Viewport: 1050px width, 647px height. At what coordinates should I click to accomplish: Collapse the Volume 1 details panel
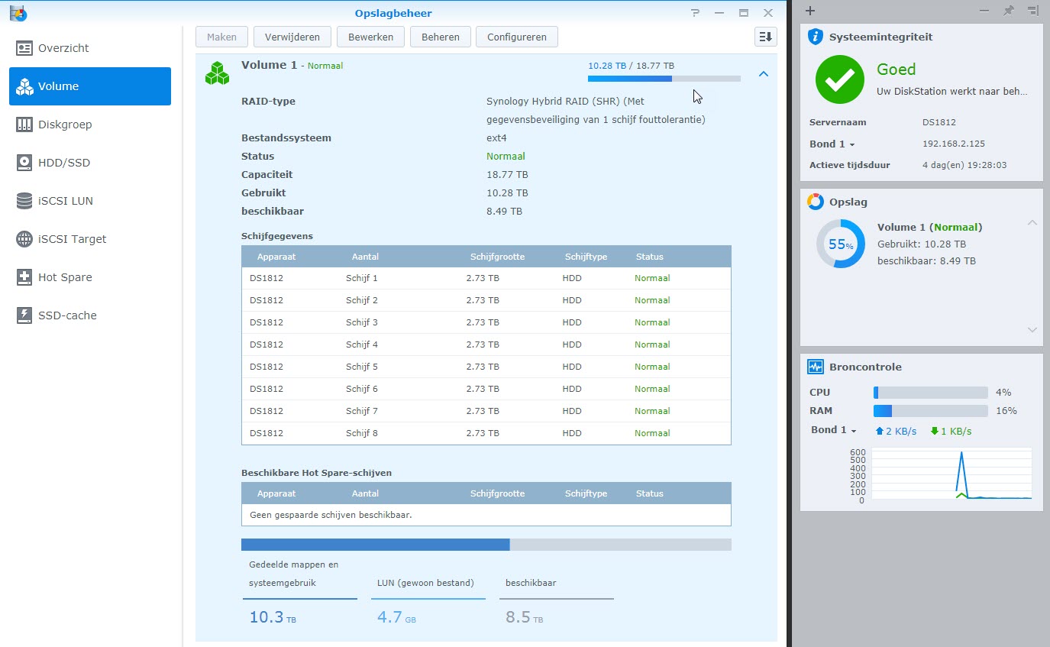763,74
